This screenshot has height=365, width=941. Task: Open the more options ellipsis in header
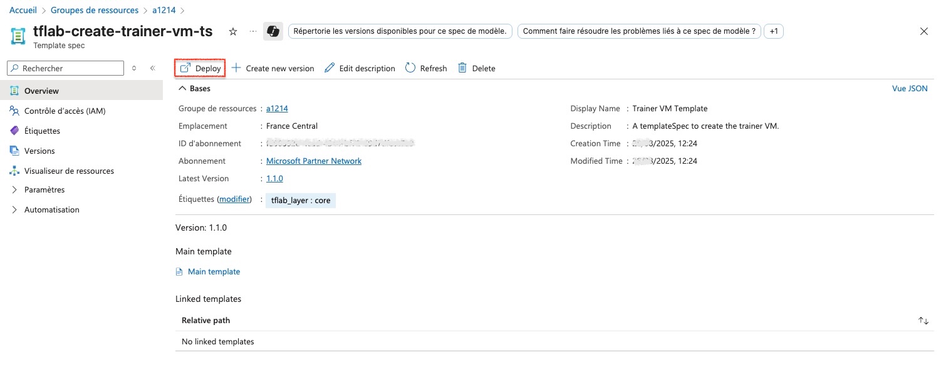tap(253, 31)
